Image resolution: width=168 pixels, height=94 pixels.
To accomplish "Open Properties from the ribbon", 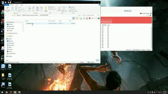I will (59, 9).
